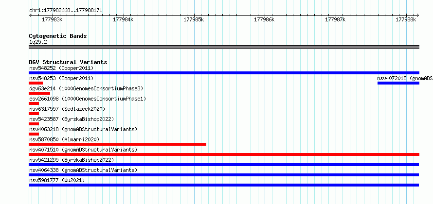The width and height of the screenshot is (433, 204).
Task: Select the blue nsv548252 variant bar
Action: coord(224,73)
